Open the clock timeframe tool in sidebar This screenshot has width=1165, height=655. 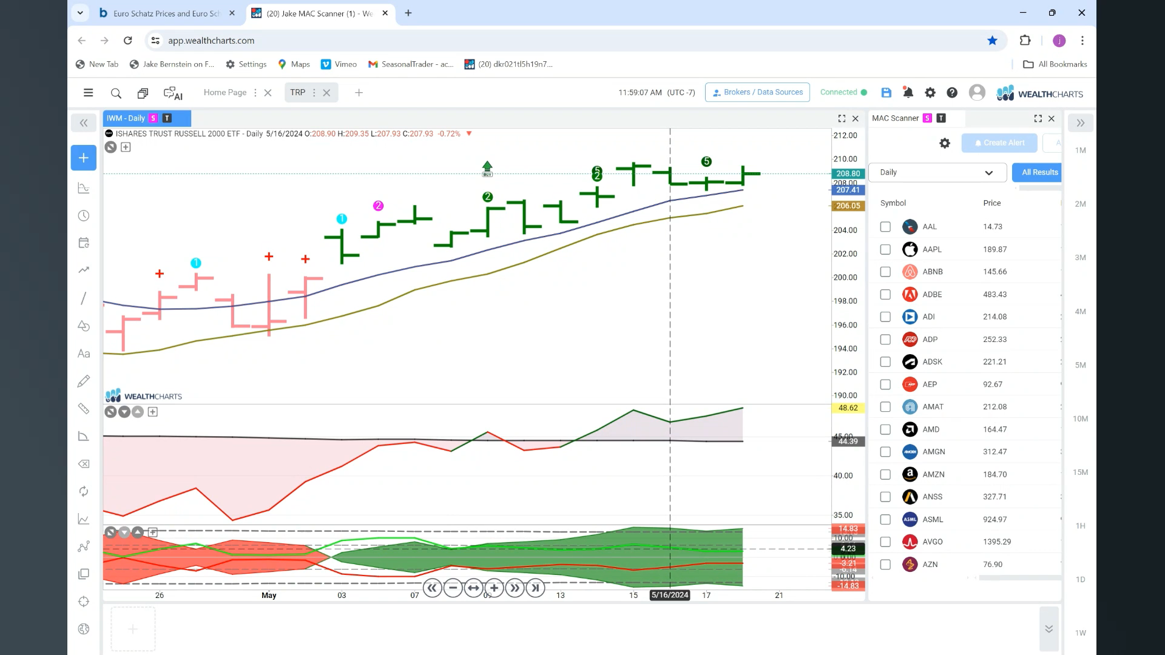point(84,216)
